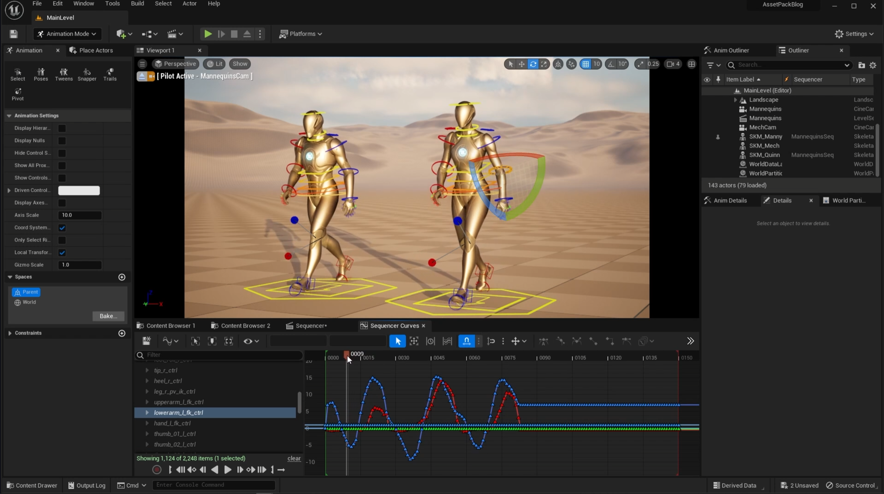Click the sequencer record button

click(x=157, y=470)
